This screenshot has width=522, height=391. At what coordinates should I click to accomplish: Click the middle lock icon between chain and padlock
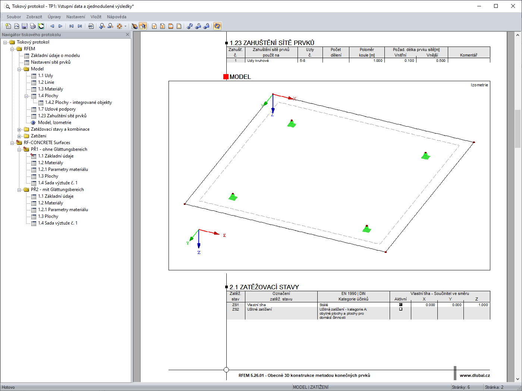click(x=198, y=26)
